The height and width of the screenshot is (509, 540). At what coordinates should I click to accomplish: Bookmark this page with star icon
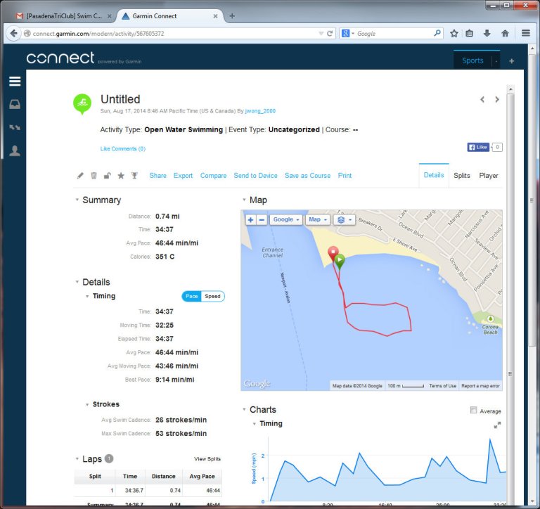click(454, 34)
